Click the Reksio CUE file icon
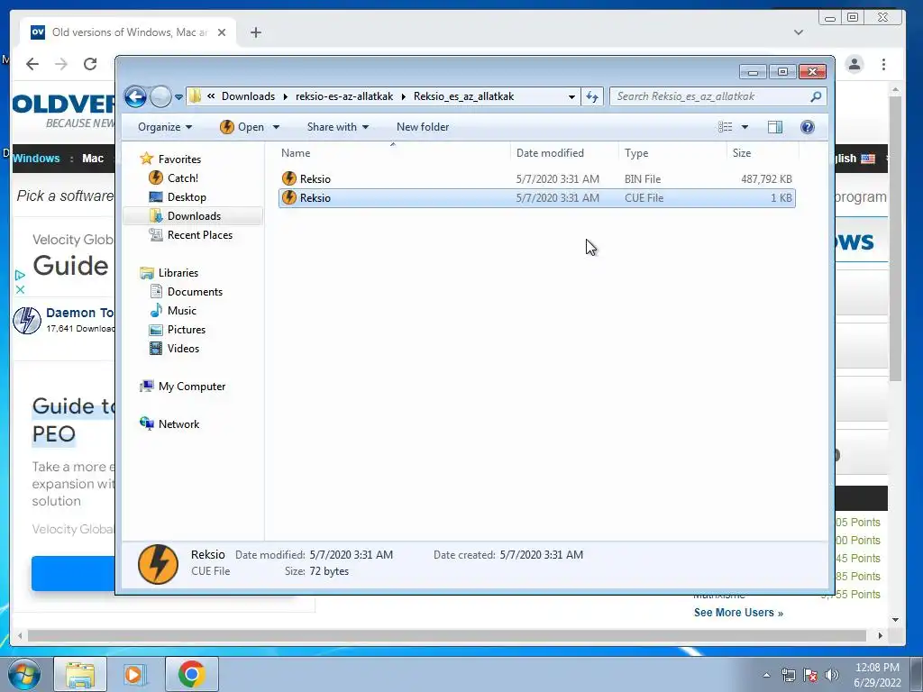The height and width of the screenshot is (692, 923). [x=289, y=197]
